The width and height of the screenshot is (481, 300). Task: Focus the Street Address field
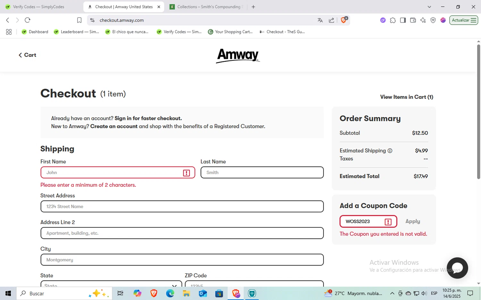coord(182,206)
